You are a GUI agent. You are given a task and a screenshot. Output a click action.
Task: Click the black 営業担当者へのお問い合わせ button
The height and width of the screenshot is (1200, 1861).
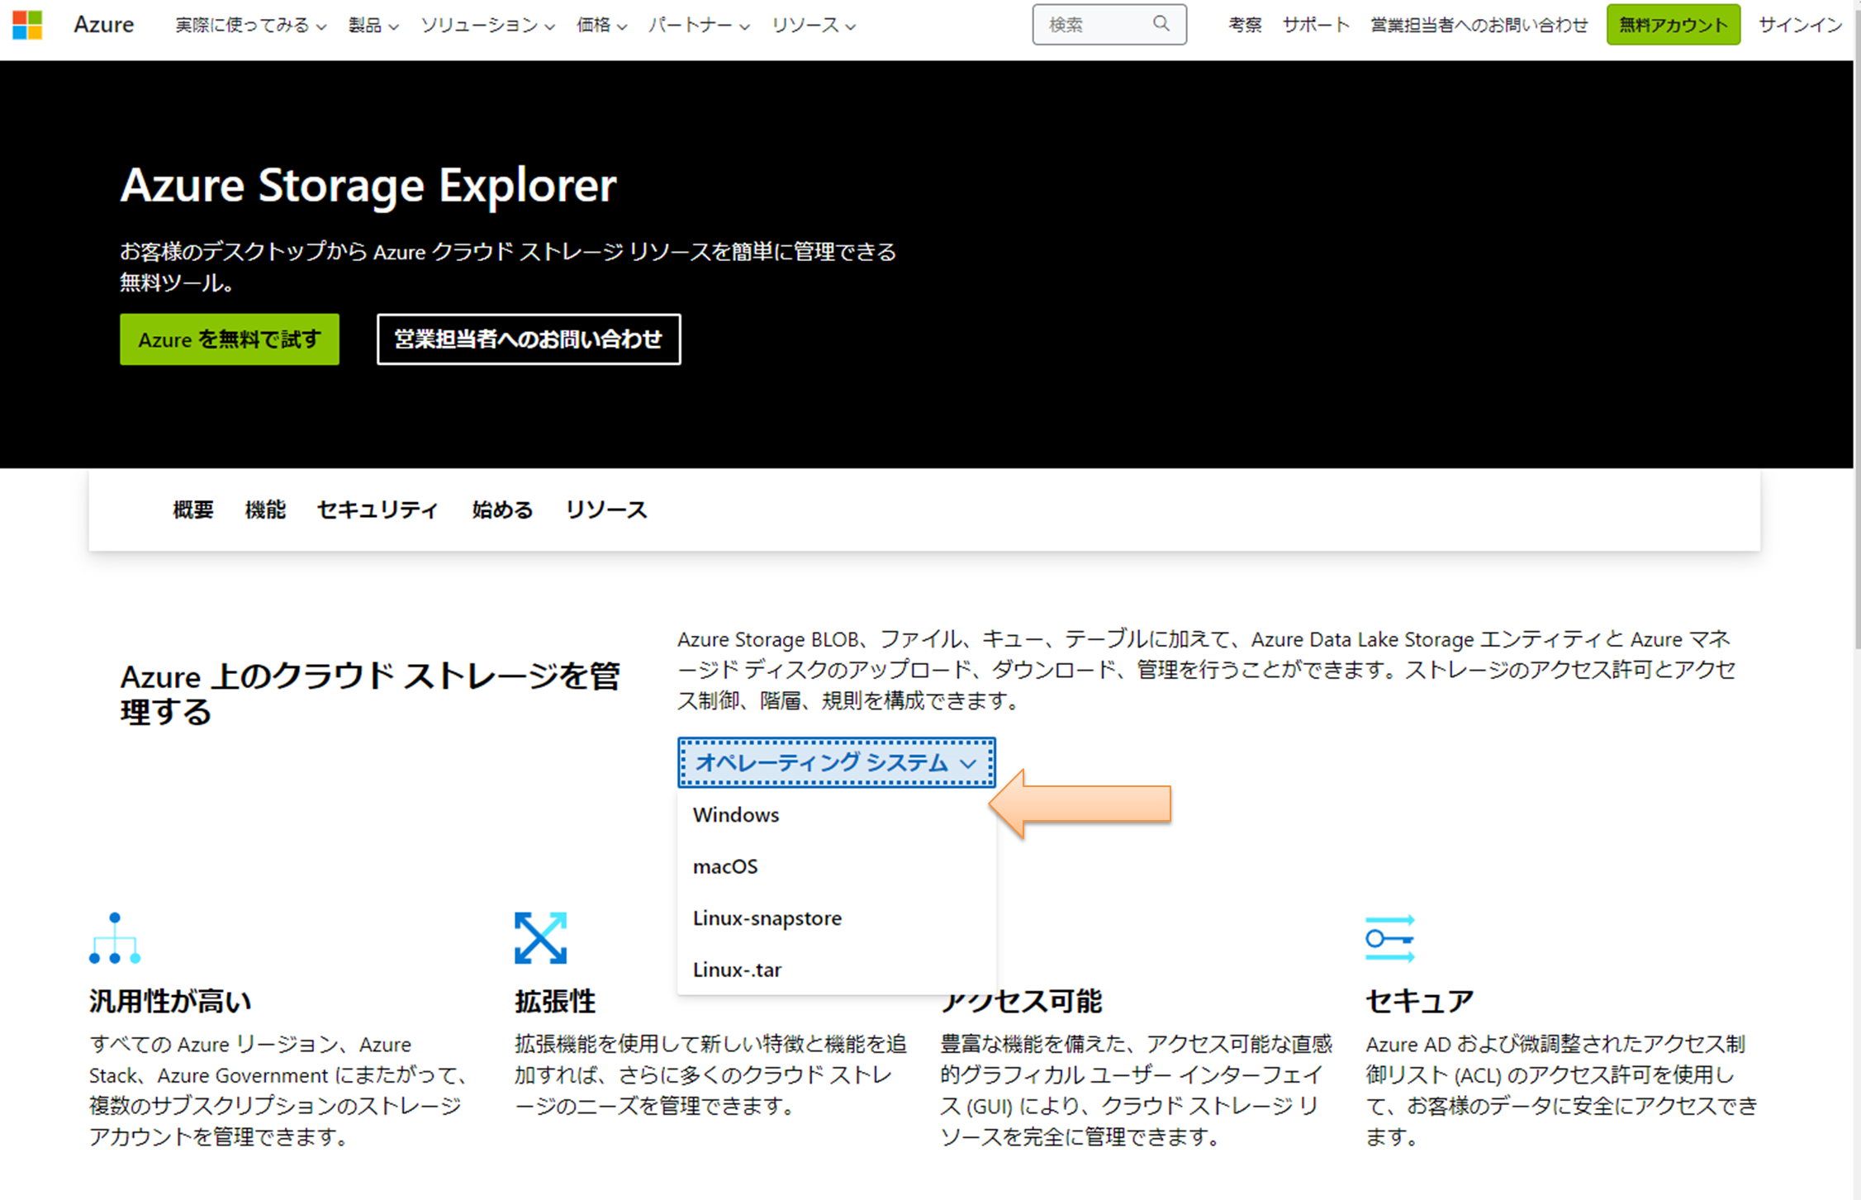click(x=529, y=339)
